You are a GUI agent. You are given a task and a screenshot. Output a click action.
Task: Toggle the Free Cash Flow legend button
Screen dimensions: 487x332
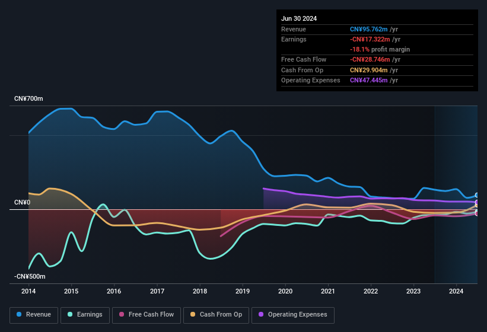tap(147, 315)
